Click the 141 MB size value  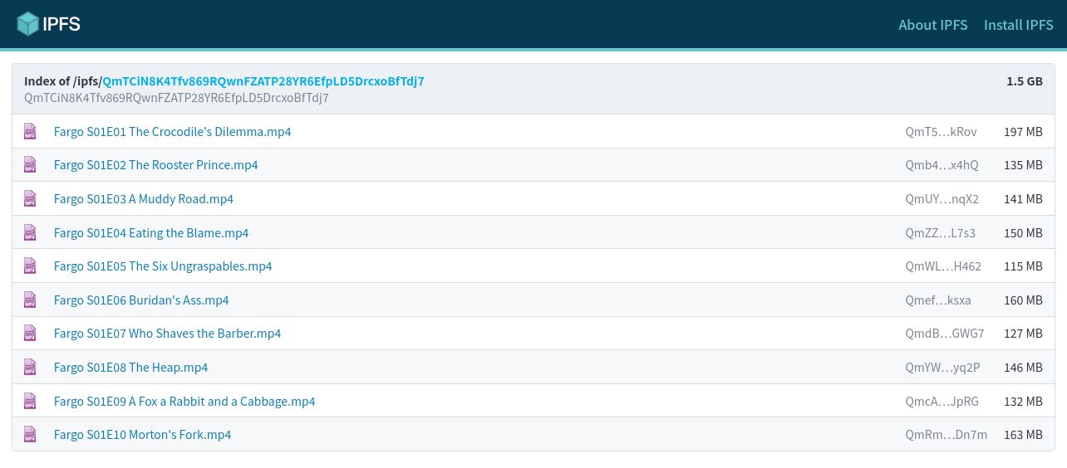click(x=1023, y=199)
